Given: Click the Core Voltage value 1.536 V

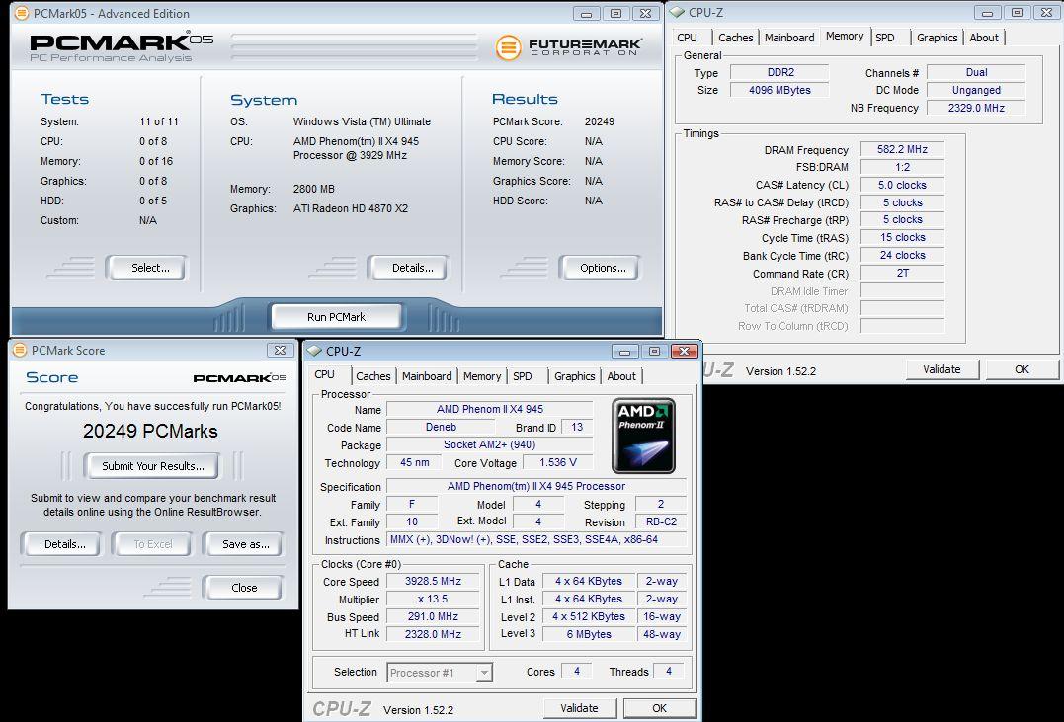Looking at the screenshot, I should (558, 463).
